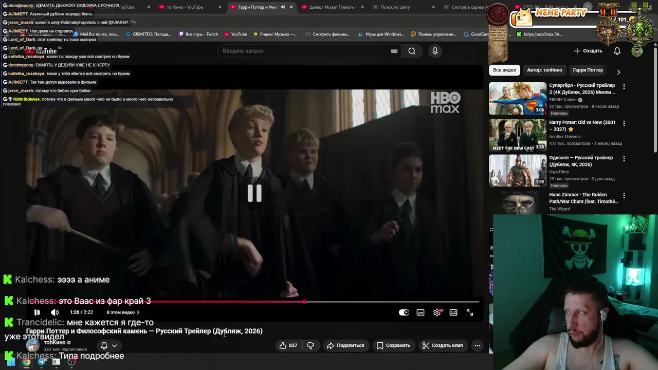Open 'Одиссея — Русский трейлер' video title
Image resolution: width=658 pixels, height=370 pixels.
[x=581, y=161]
